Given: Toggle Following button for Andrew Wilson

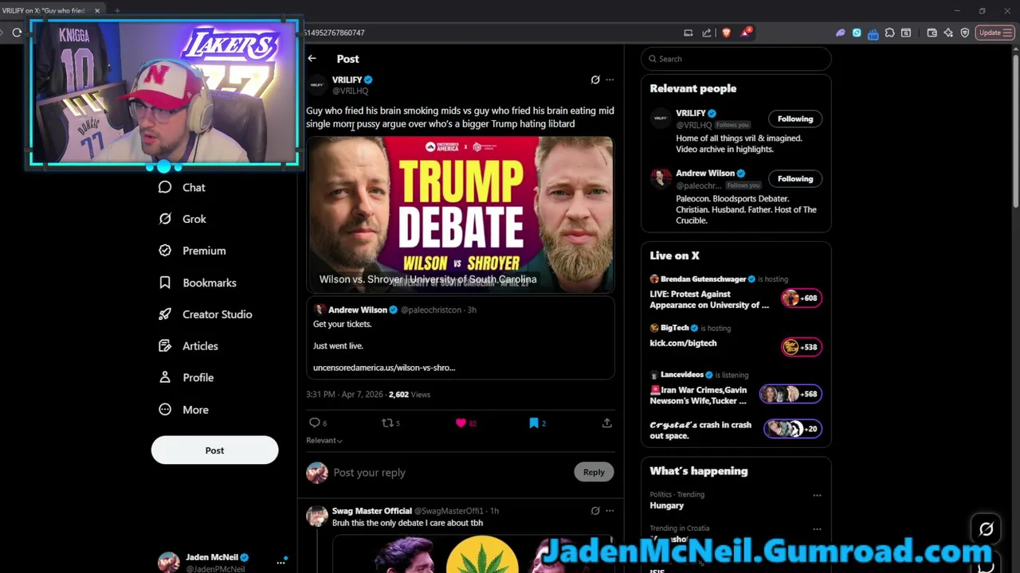Looking at the screenshot, I should [x=795, y=178].
